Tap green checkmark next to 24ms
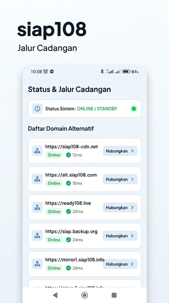 click(x=68, y=240)
